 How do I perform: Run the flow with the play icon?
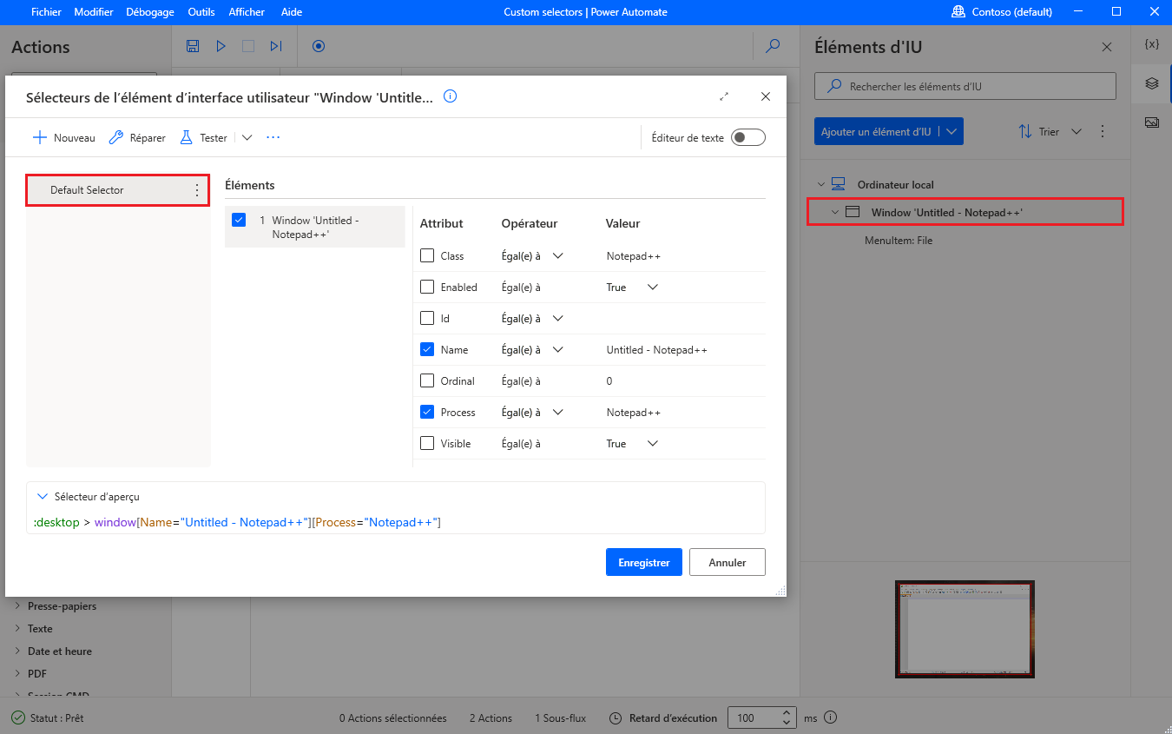coord(221,46)
